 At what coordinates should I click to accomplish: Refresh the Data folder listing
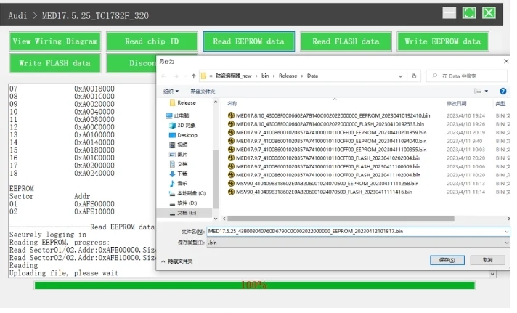coord(414,76)
